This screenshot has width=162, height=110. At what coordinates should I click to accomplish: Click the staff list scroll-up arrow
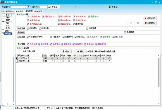[13, 15]
